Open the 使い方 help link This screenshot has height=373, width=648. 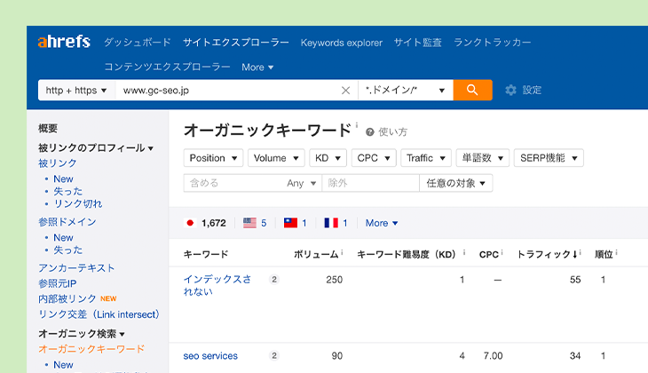click(393, 132)
